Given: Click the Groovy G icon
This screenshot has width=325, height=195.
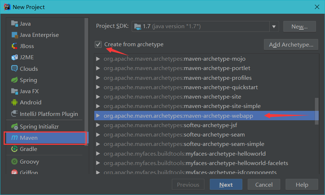Looking at the screenshot, I should tap(14, 161).
